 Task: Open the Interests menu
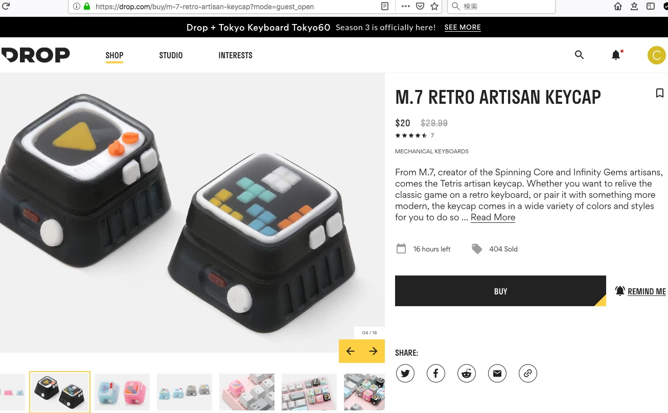pyautogui.click(x=235, y=55)
